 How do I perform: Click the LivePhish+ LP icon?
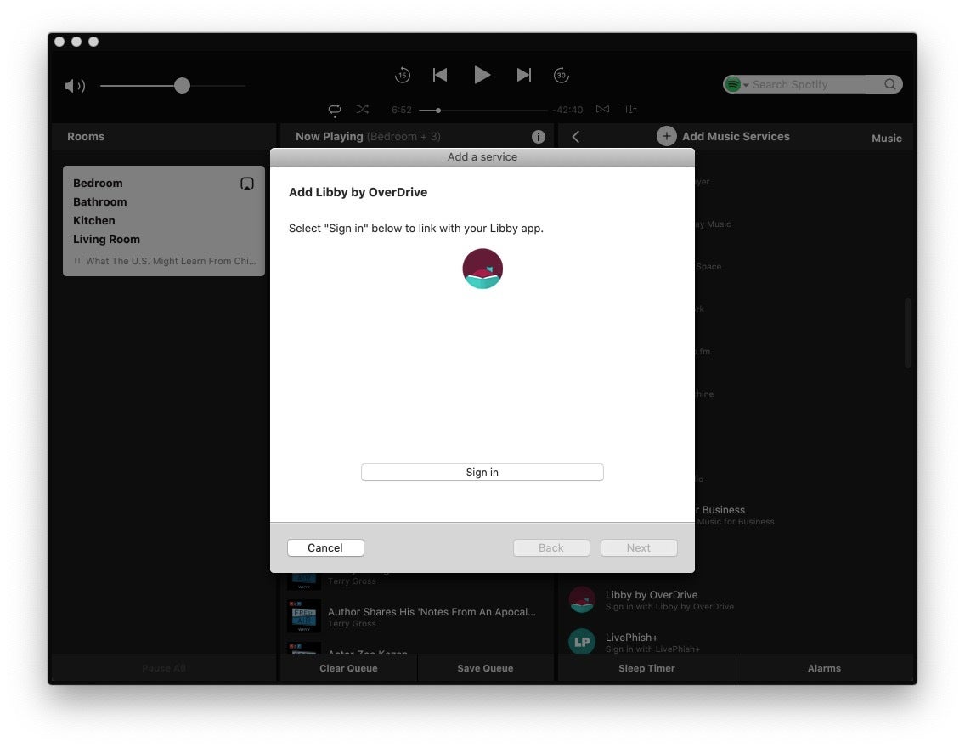[582, 642]
